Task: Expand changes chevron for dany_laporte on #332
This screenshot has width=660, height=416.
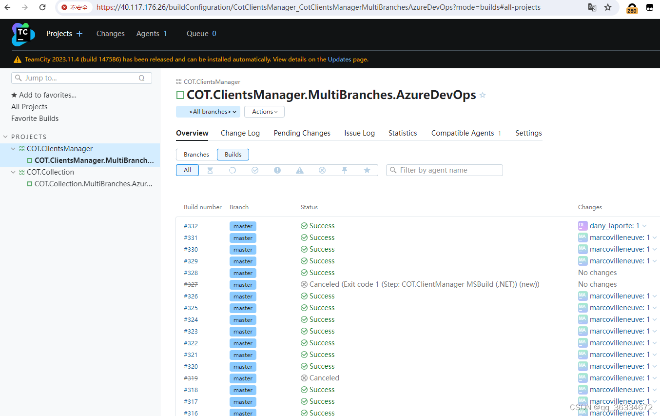Action: (x=644, y=226)
